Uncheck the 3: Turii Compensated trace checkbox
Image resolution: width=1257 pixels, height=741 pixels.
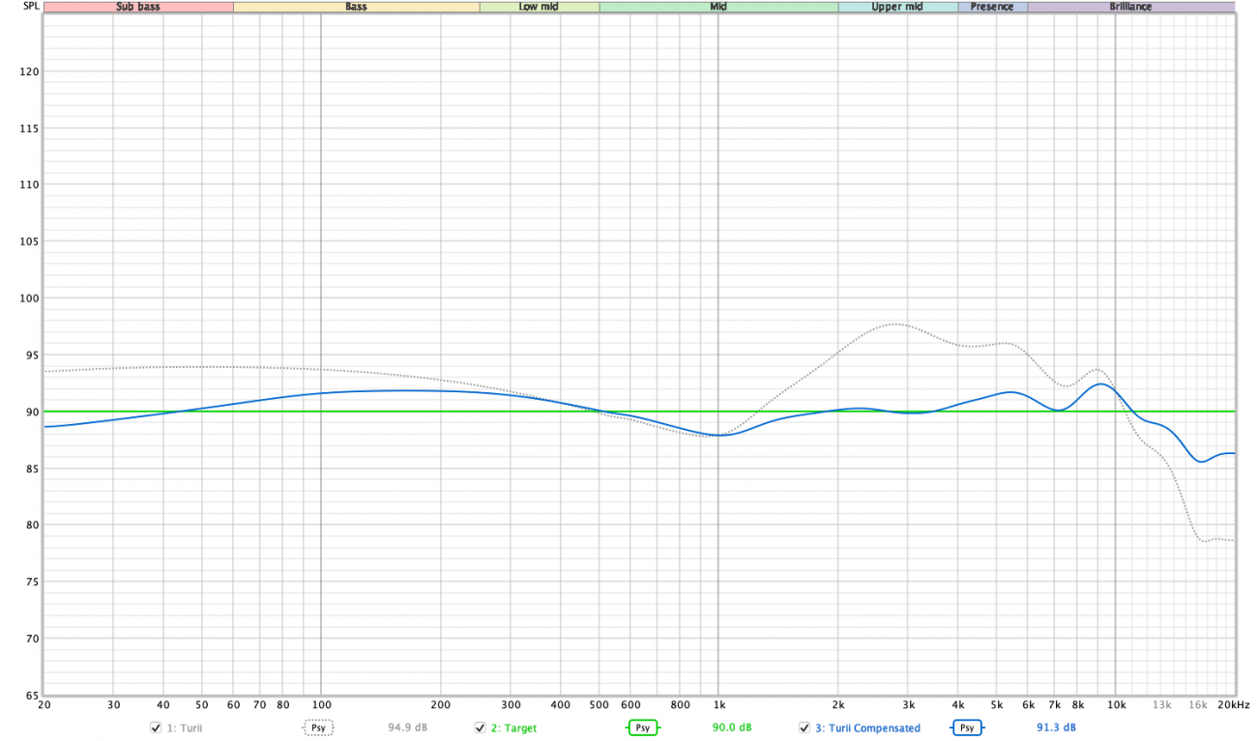click(804, 727)
